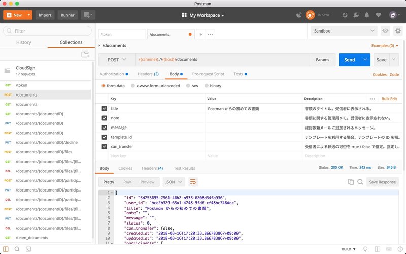The height and width of the screenshot is (254, 406).
Task: Click the New window/tab icon button
Action: pyautogui.click(x=88, y=15)
